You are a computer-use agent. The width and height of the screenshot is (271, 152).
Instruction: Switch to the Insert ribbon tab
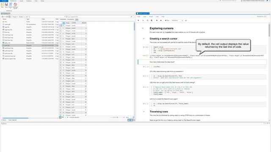tap(21, 1)
